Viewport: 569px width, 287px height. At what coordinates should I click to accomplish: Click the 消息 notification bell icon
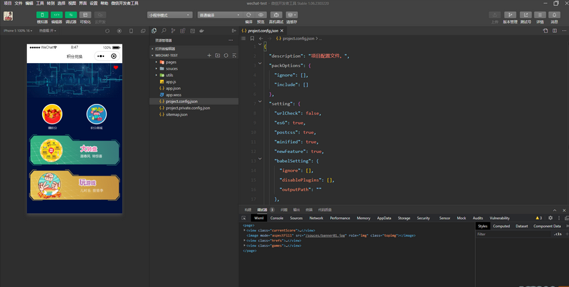tap(554, 15)
